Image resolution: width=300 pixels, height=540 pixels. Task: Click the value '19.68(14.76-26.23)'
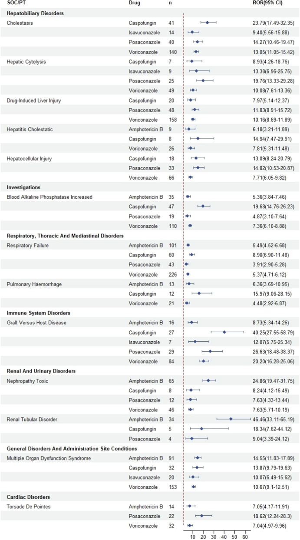[x=267, y=207]
